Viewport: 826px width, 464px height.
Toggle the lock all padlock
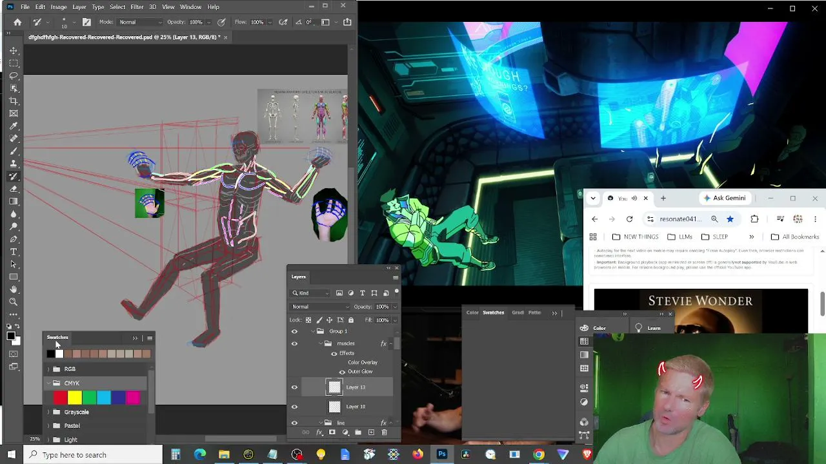point(351,320)
